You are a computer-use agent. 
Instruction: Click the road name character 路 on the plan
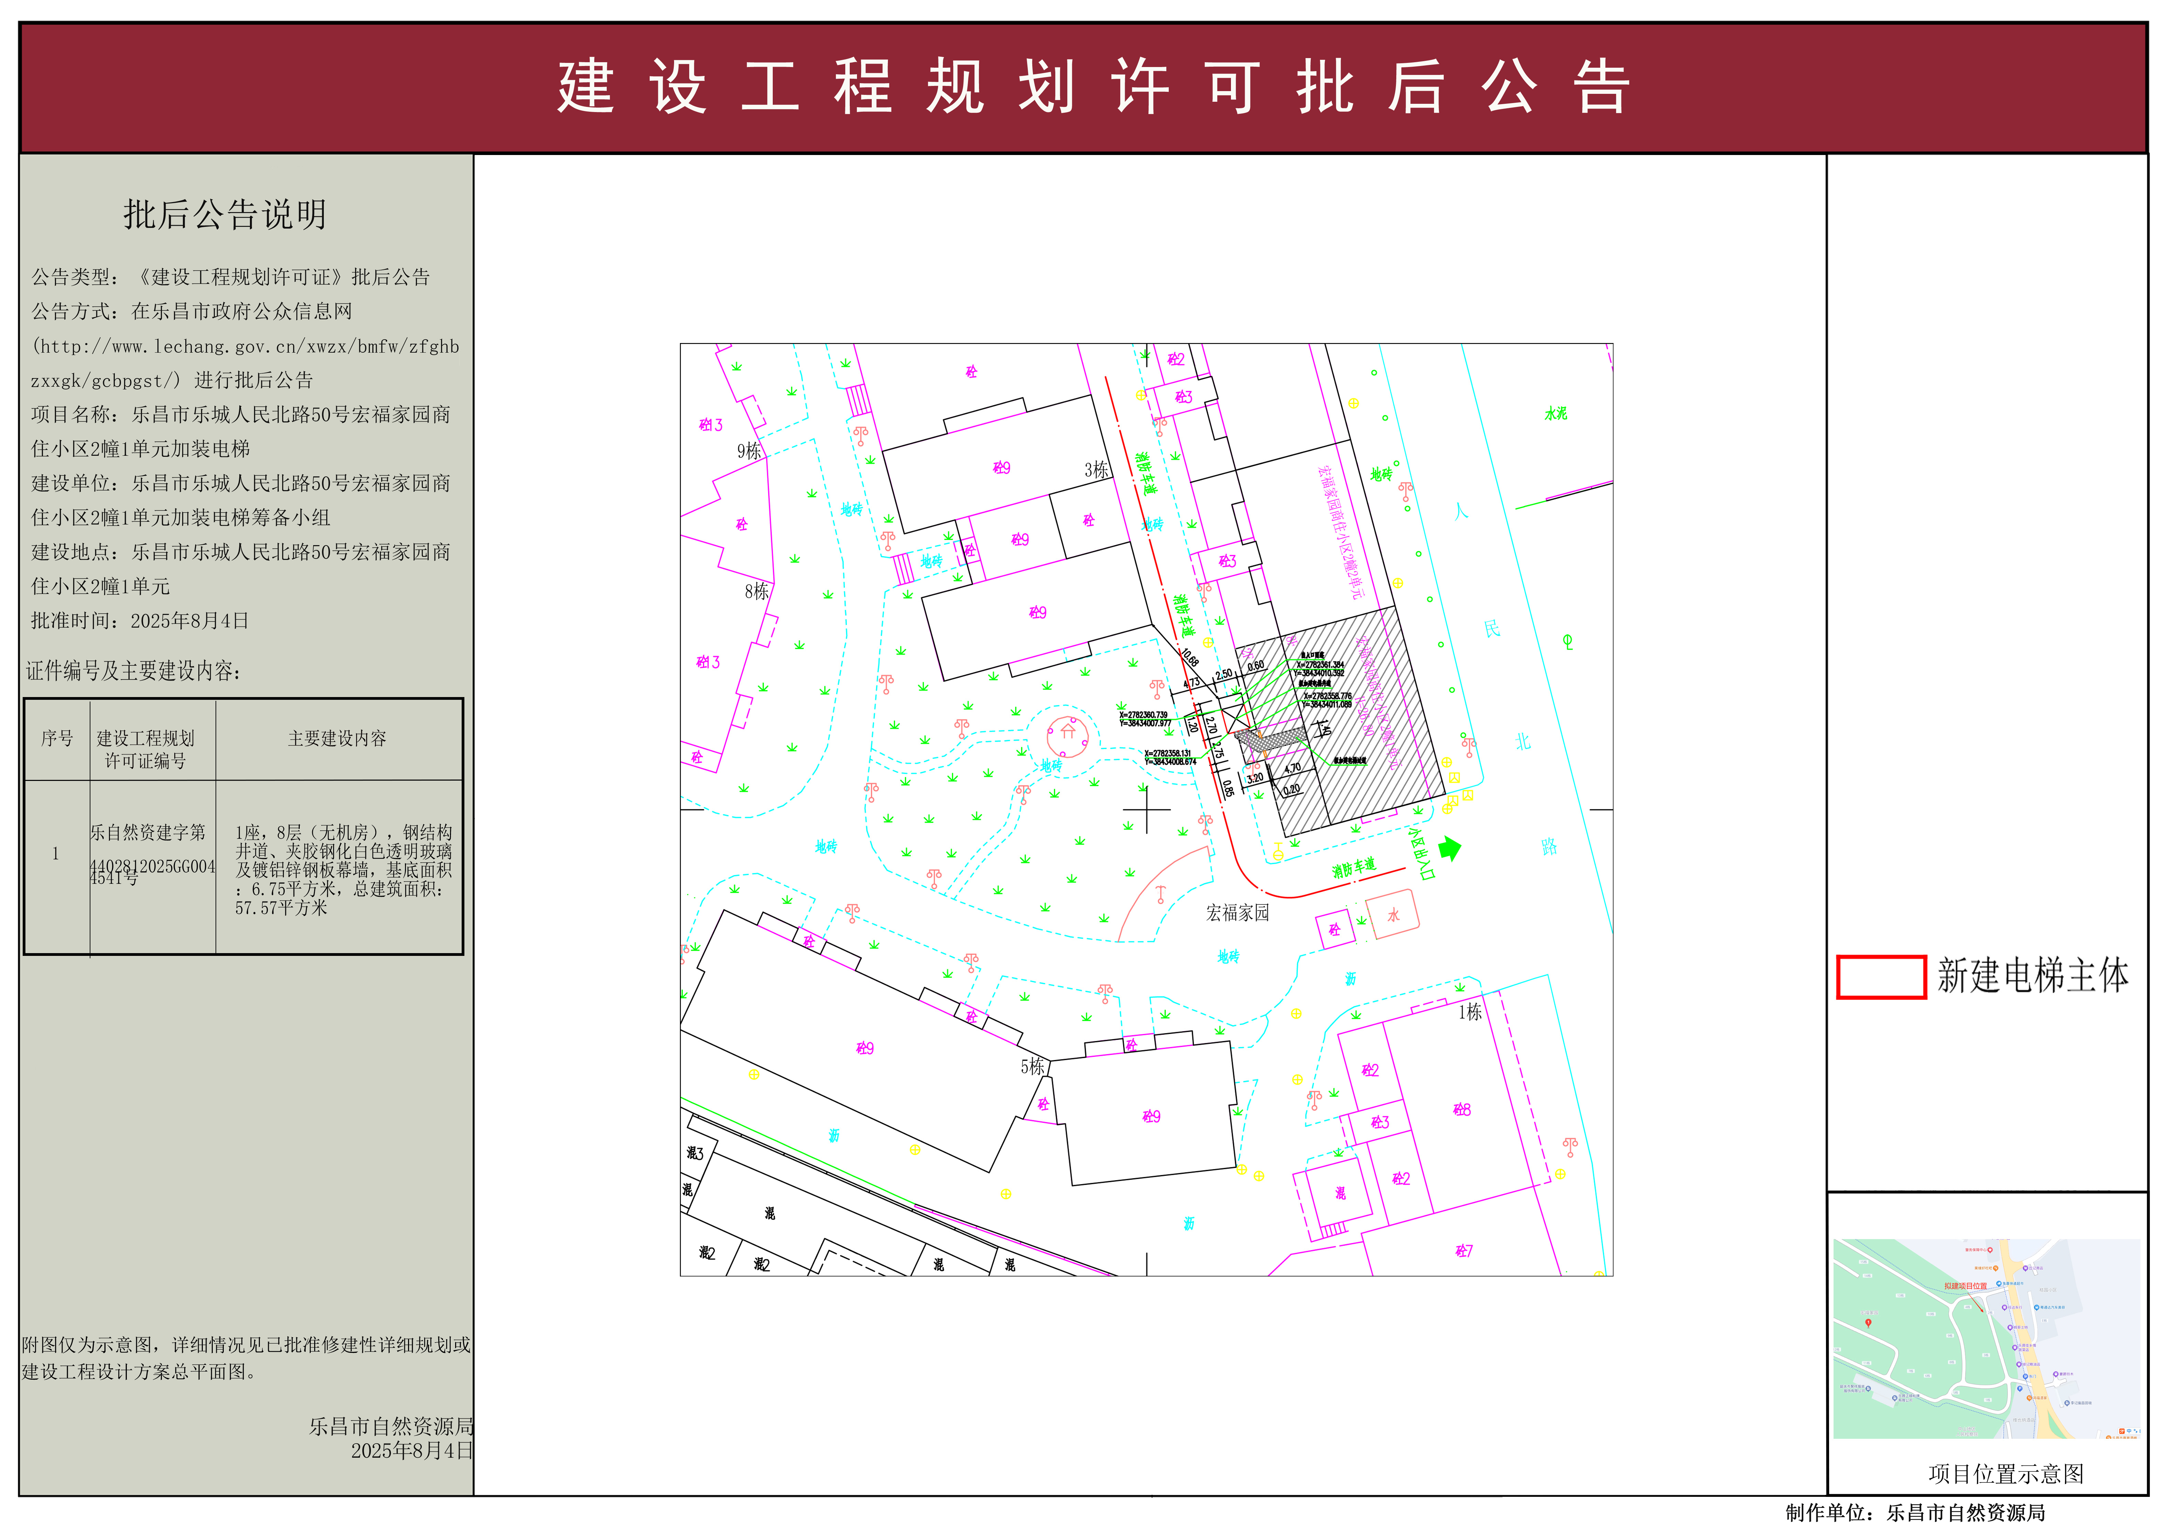[1549, 846]
